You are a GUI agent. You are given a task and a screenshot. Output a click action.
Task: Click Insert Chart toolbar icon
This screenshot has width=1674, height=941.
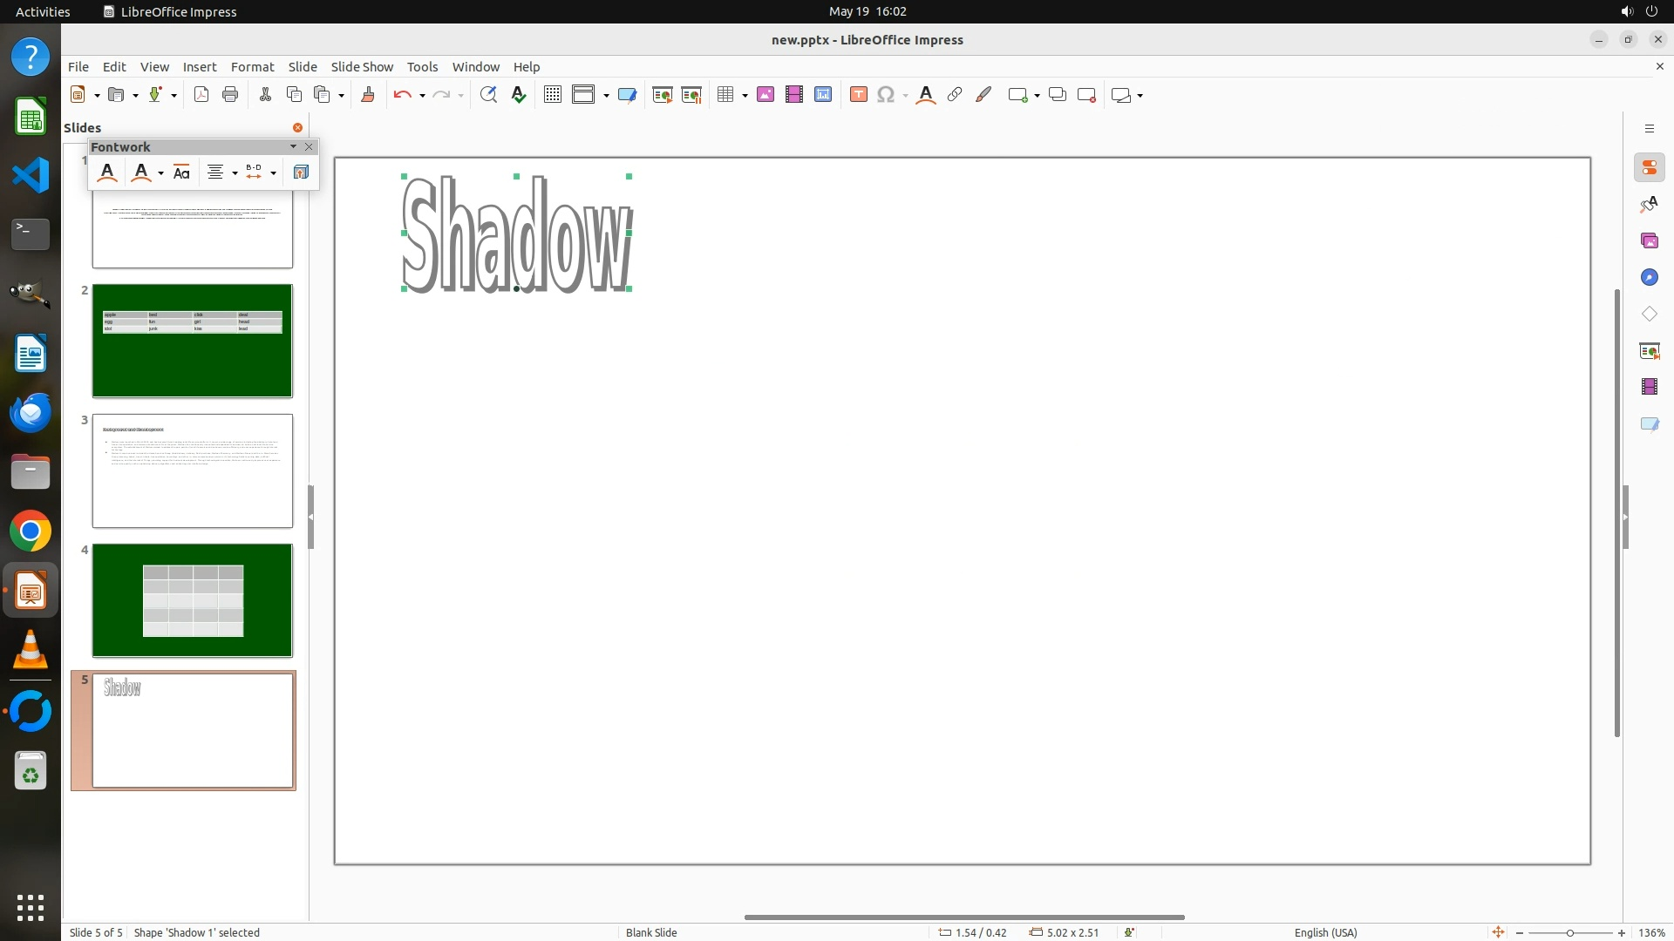822,95
